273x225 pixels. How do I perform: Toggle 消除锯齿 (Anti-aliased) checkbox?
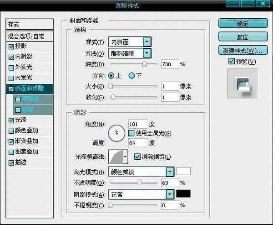click(137, 157)
